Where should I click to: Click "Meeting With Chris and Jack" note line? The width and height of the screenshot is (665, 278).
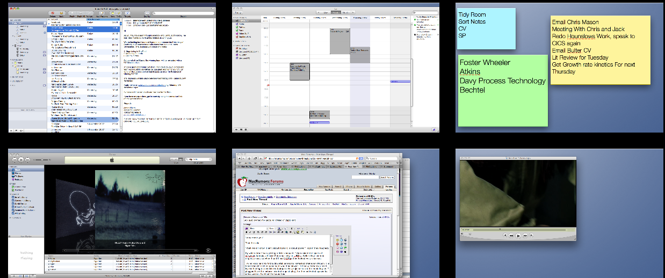(x=587, y=30)
